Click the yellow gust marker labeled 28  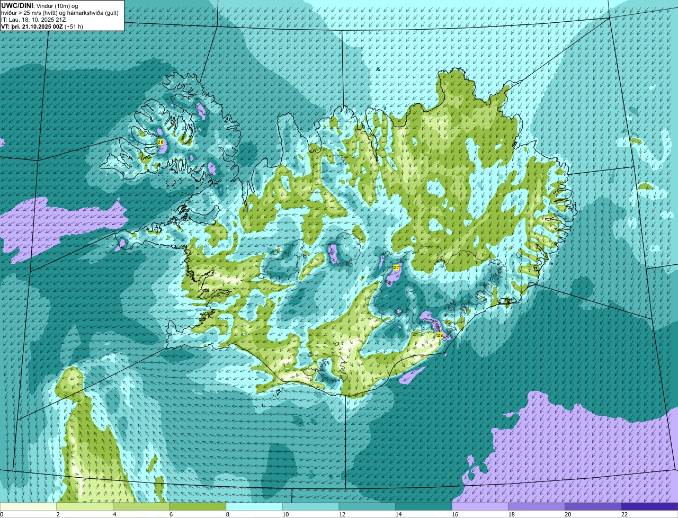click(440, 335)
